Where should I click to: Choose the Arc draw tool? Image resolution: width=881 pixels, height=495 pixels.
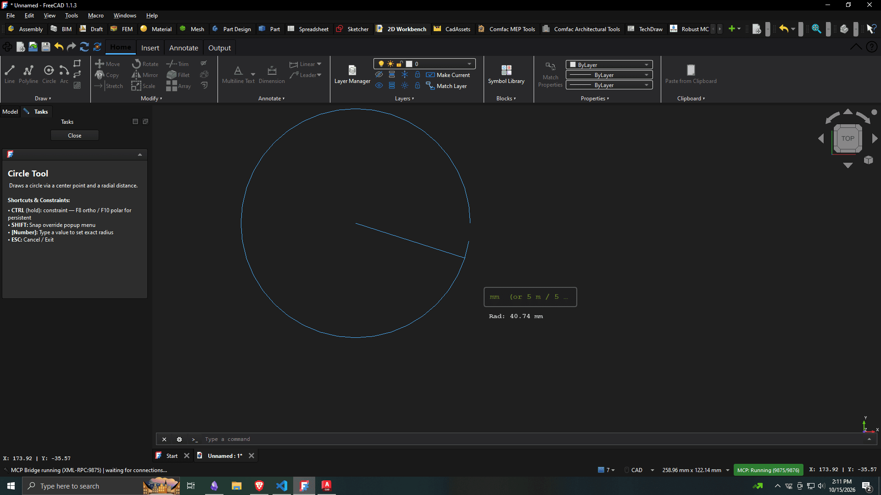coord(64,74)
